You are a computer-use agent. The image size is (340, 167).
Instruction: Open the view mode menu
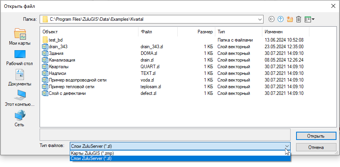tap(310, 19)
